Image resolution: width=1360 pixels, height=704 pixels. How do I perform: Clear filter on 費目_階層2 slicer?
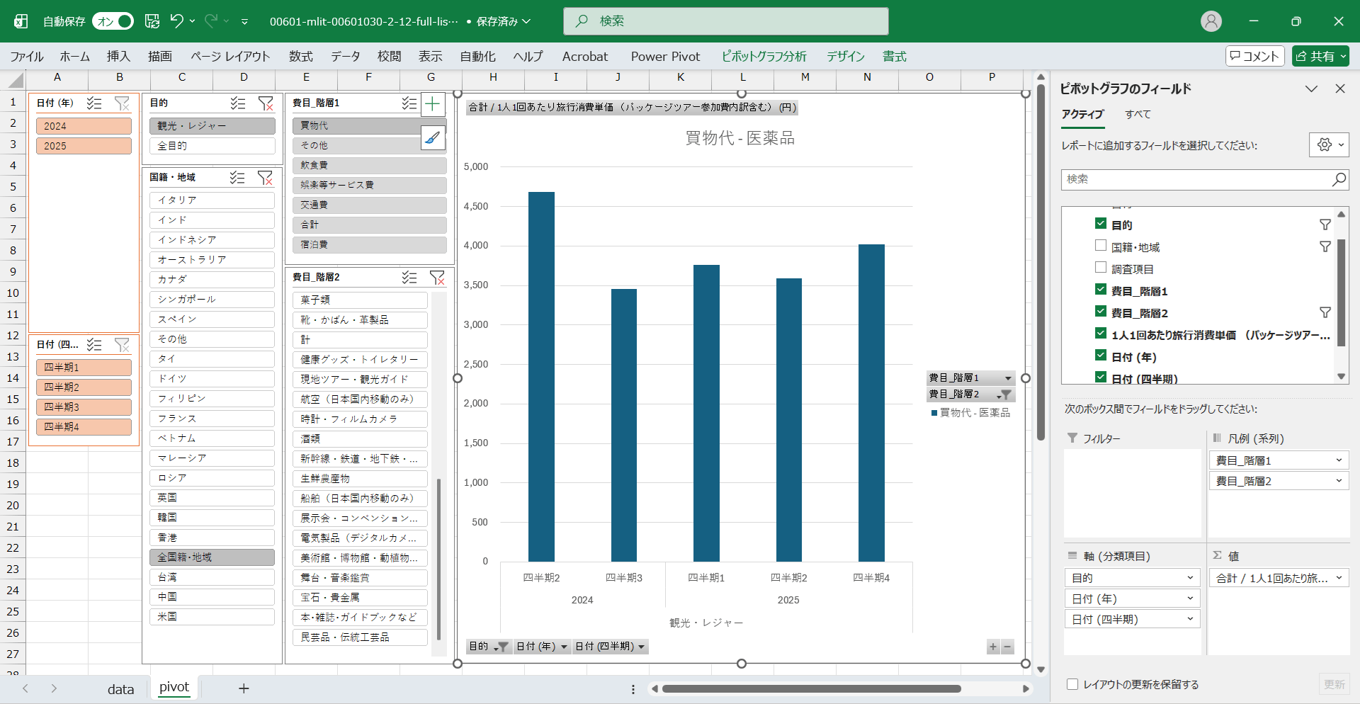(437, 278)
